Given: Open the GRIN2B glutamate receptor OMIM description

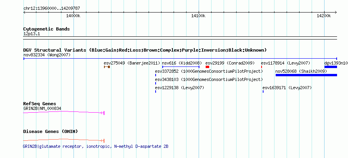Looking at the screenshot, I should coord(95,146).
